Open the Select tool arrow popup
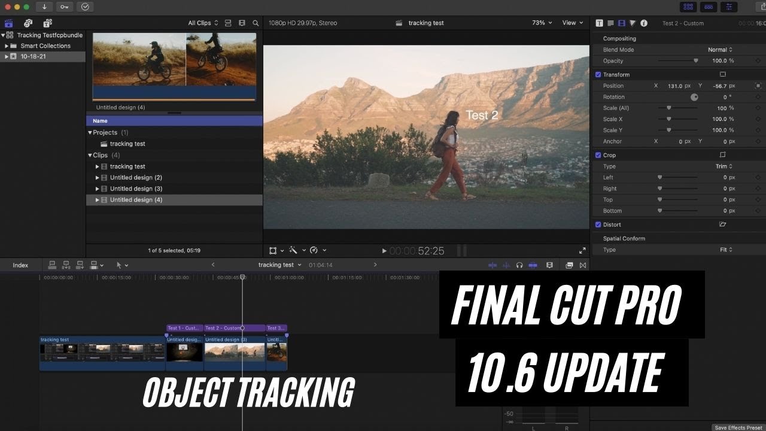766x431 pixels. [x=122, y=265]
